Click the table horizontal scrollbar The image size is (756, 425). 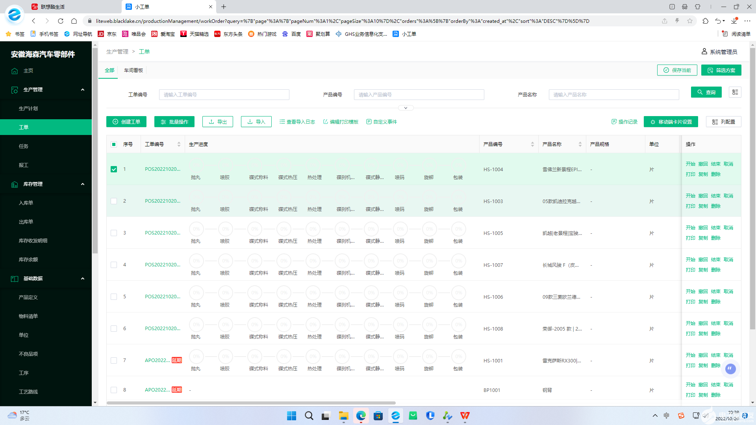click(x=251, y=403)
